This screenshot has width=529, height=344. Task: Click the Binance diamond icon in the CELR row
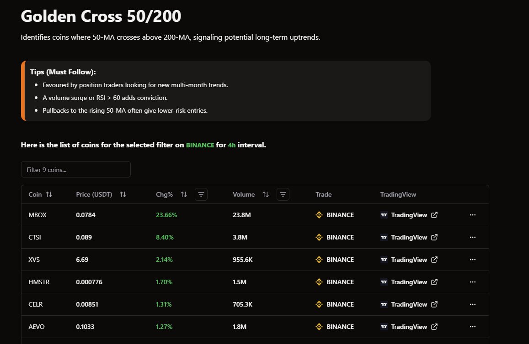tap(319, 304)
